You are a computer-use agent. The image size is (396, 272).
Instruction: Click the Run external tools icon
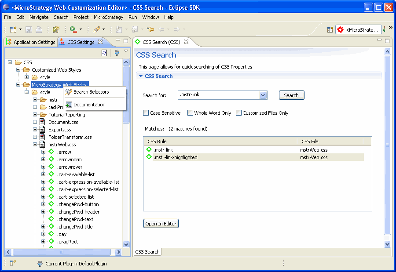pyautogui.click(x=73, y=29)
